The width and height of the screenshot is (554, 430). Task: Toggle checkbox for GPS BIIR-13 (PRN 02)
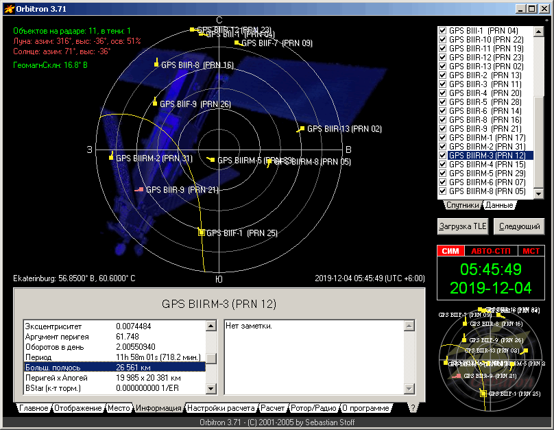pos(442,67)
